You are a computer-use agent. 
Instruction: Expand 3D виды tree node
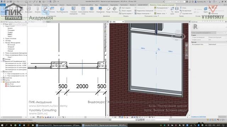click(x=4, y=41)
